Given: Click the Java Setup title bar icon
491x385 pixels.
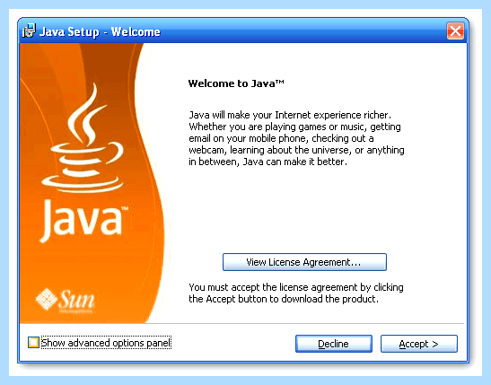Looking at the screenshot, I should pos(29,31).
